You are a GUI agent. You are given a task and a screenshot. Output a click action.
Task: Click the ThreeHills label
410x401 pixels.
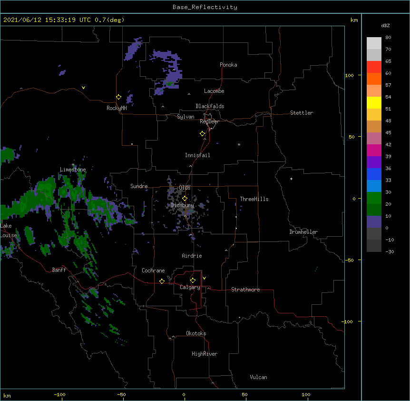click(254, 199)
